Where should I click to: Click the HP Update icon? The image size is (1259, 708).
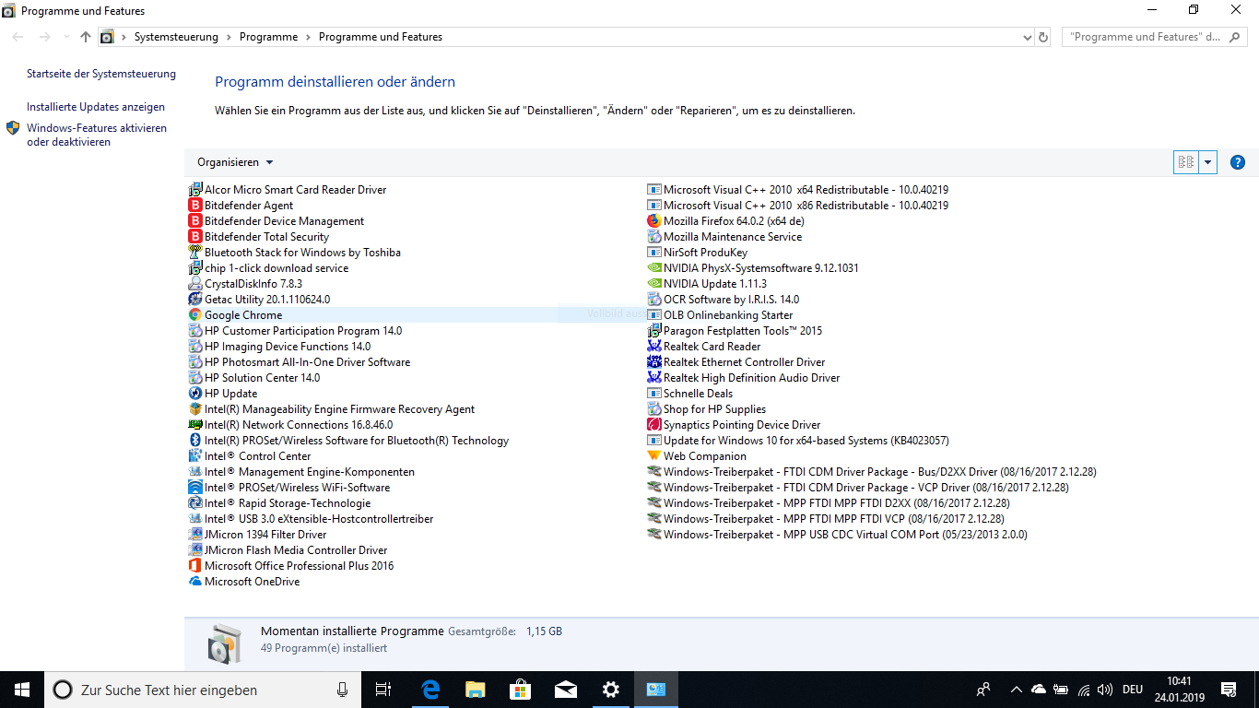point(194,394)
